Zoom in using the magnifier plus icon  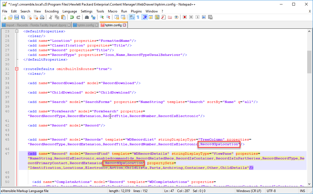tap(102, 17)
